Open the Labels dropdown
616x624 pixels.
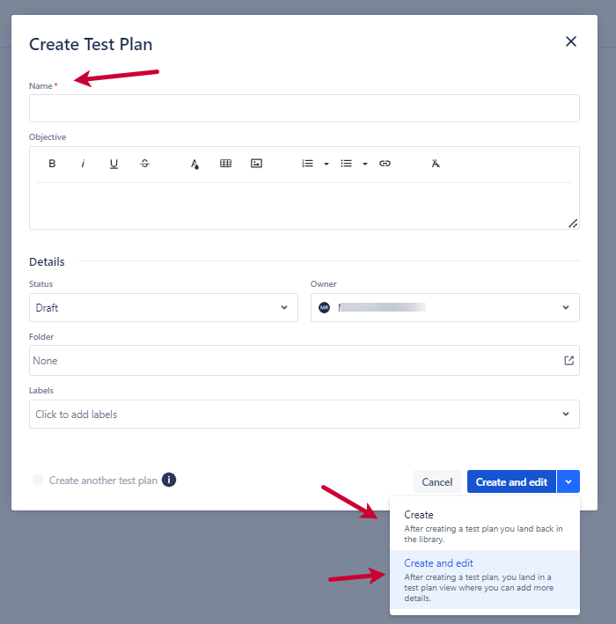click(x=304, y=415)
